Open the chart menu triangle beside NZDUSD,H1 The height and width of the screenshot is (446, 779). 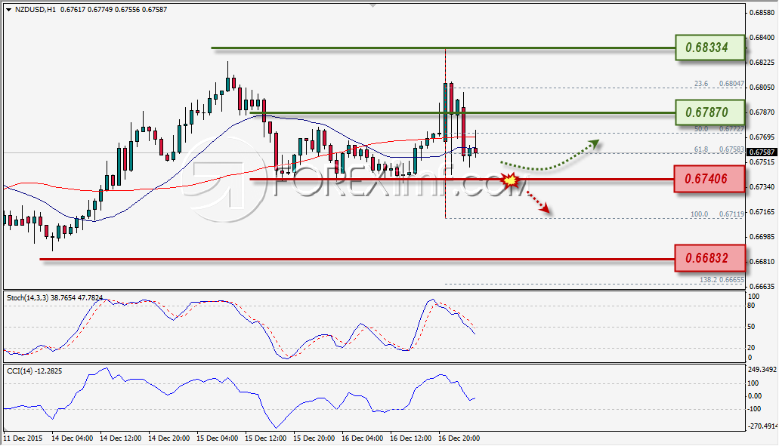pyautogui.click(x=8, y=9)
